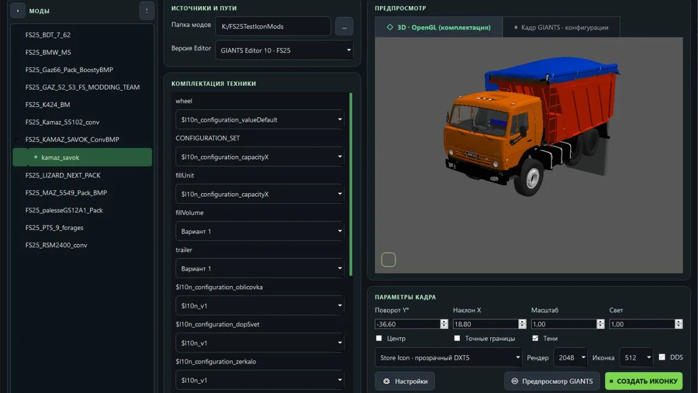Click the collapse button beside МОДЫ header

(x=18, y=10)
